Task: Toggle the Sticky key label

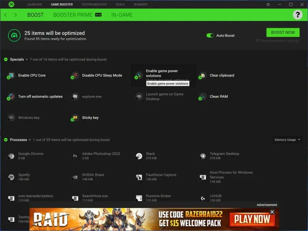Action: (x=90, y=118)
